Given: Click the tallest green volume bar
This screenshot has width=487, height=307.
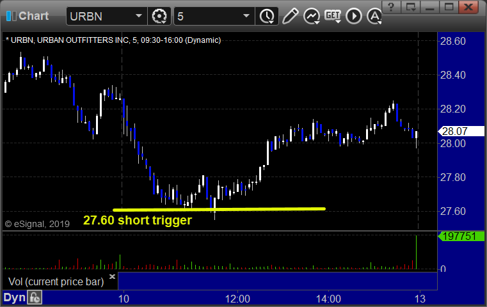Looking at the screenshot, I should point(416,252).
